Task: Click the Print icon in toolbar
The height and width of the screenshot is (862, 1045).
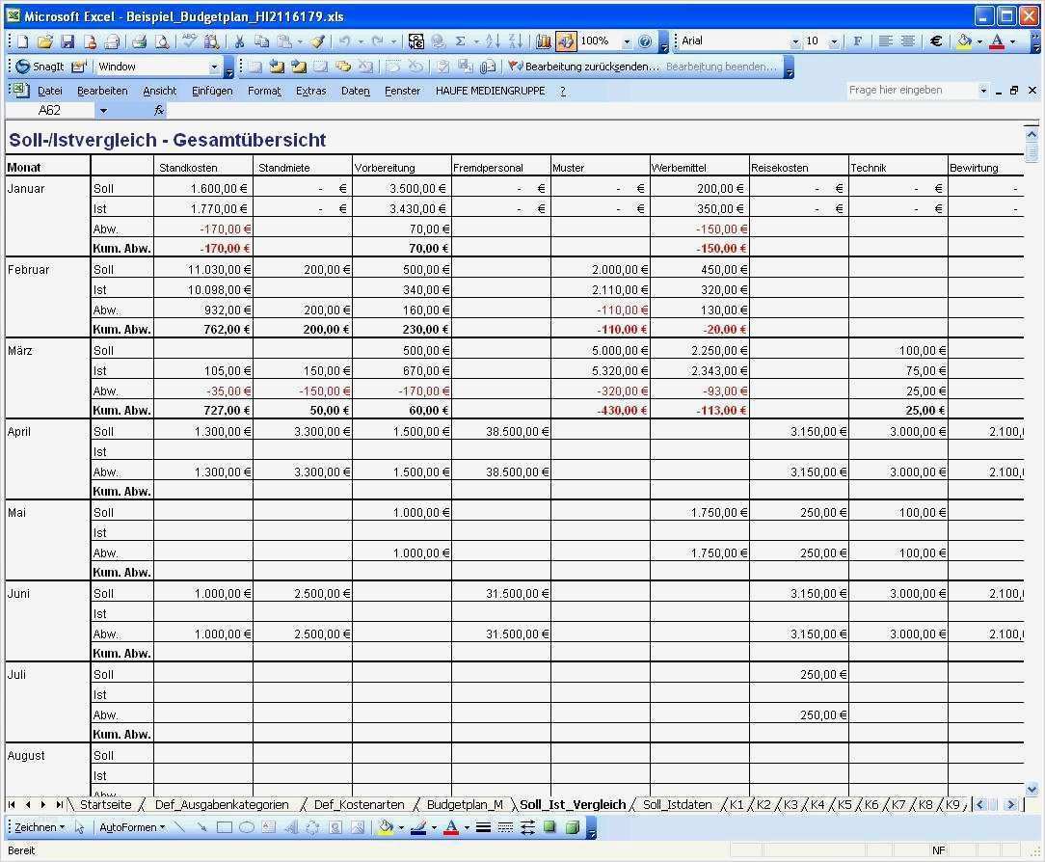Action: (x=139, y=41)
